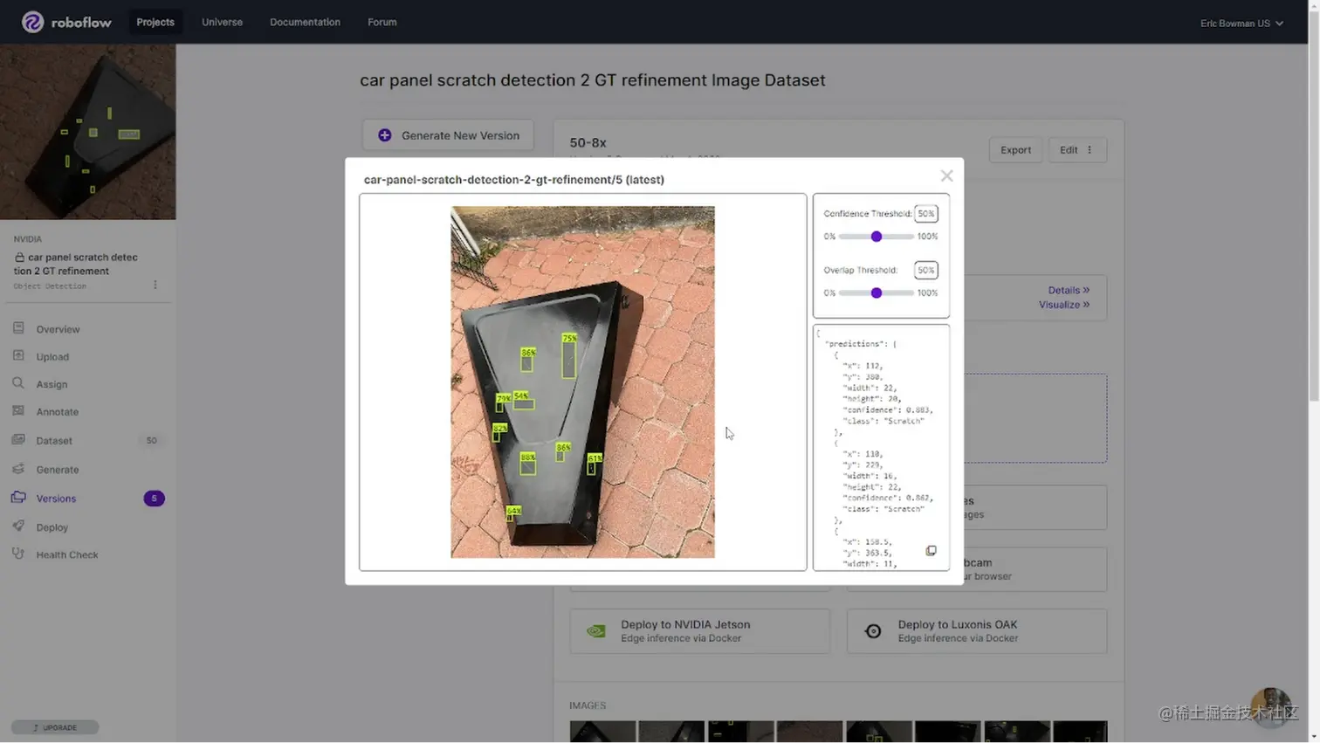Open the Versions folder icon
The image size is (1320, 743).
[x=19, y=498]
